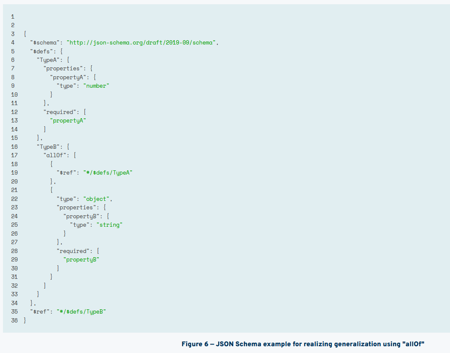
Task: Select the "string" type value
Action: [x=110, y=225]
